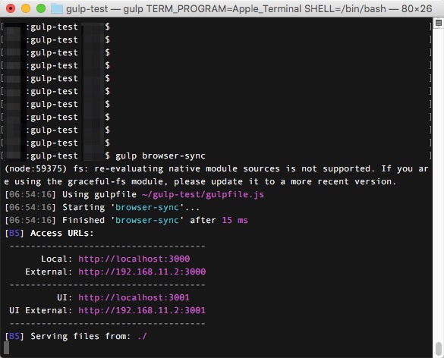The image size is (444, 358).
Task: Click the red close window button
Action: (x=11, y=8)
